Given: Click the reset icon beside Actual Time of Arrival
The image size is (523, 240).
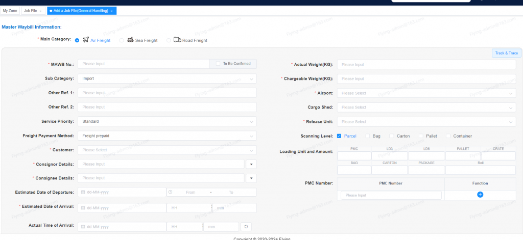Looking at the screenshot, I should coord(246,227).
